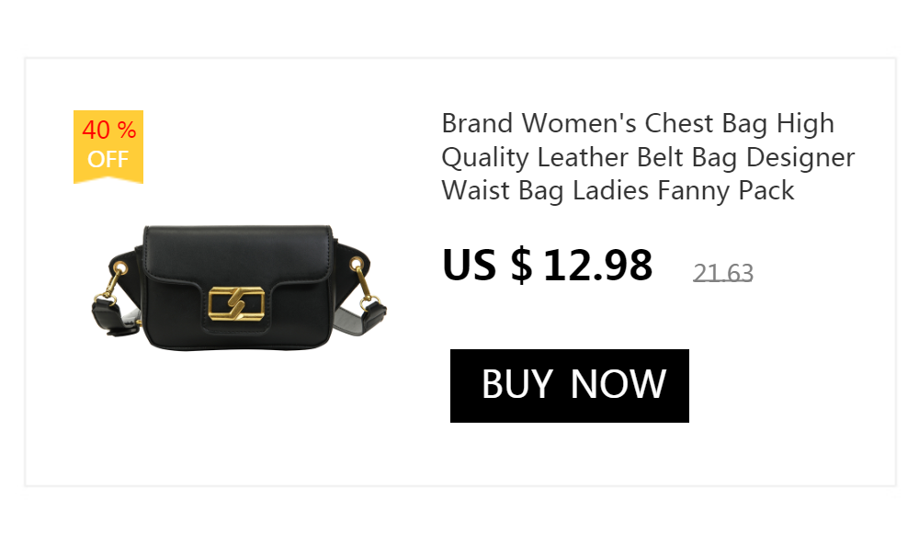Click the bag's front flap
This screenshot has height=533, width=919.
click(x=237, y=254)
